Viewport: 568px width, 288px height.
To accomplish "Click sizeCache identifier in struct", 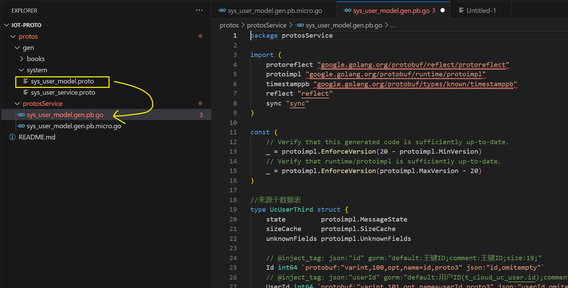I will point(284,229).
